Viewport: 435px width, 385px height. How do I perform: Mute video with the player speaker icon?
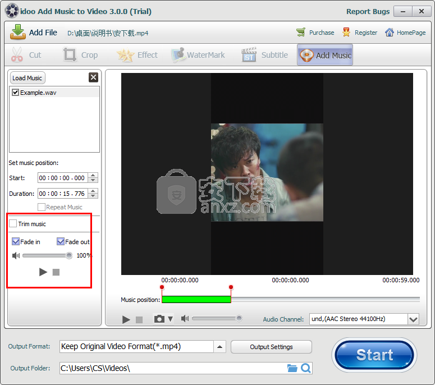tap(185, 318)
